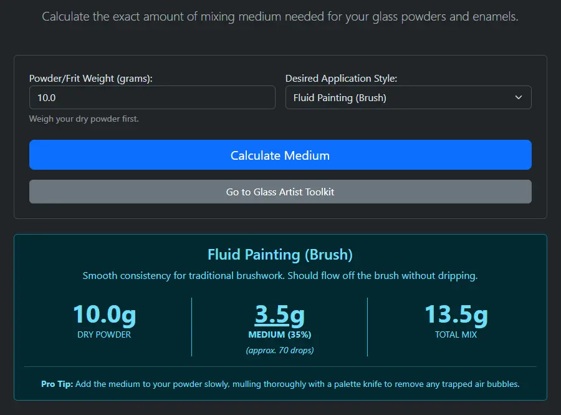Click the Calculate Medium button
This screenshot has width=561, height=415.
(280, 155)
